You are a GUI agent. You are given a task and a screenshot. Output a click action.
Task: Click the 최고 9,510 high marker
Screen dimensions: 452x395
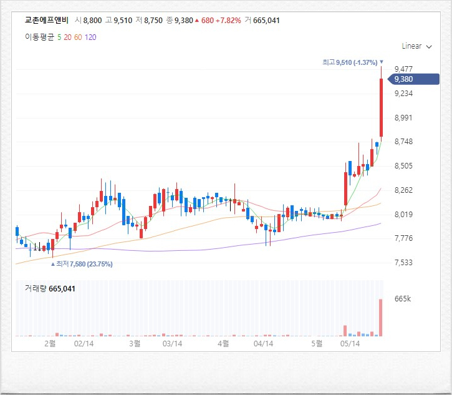[353, 62]
